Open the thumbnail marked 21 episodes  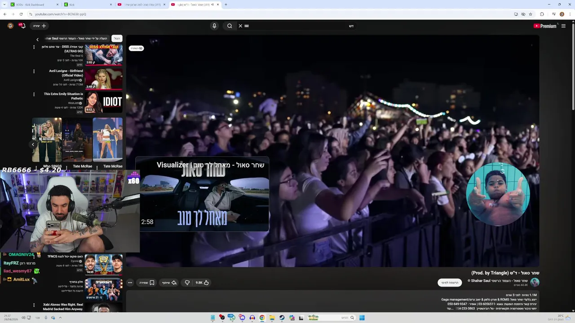coord(104,289)
